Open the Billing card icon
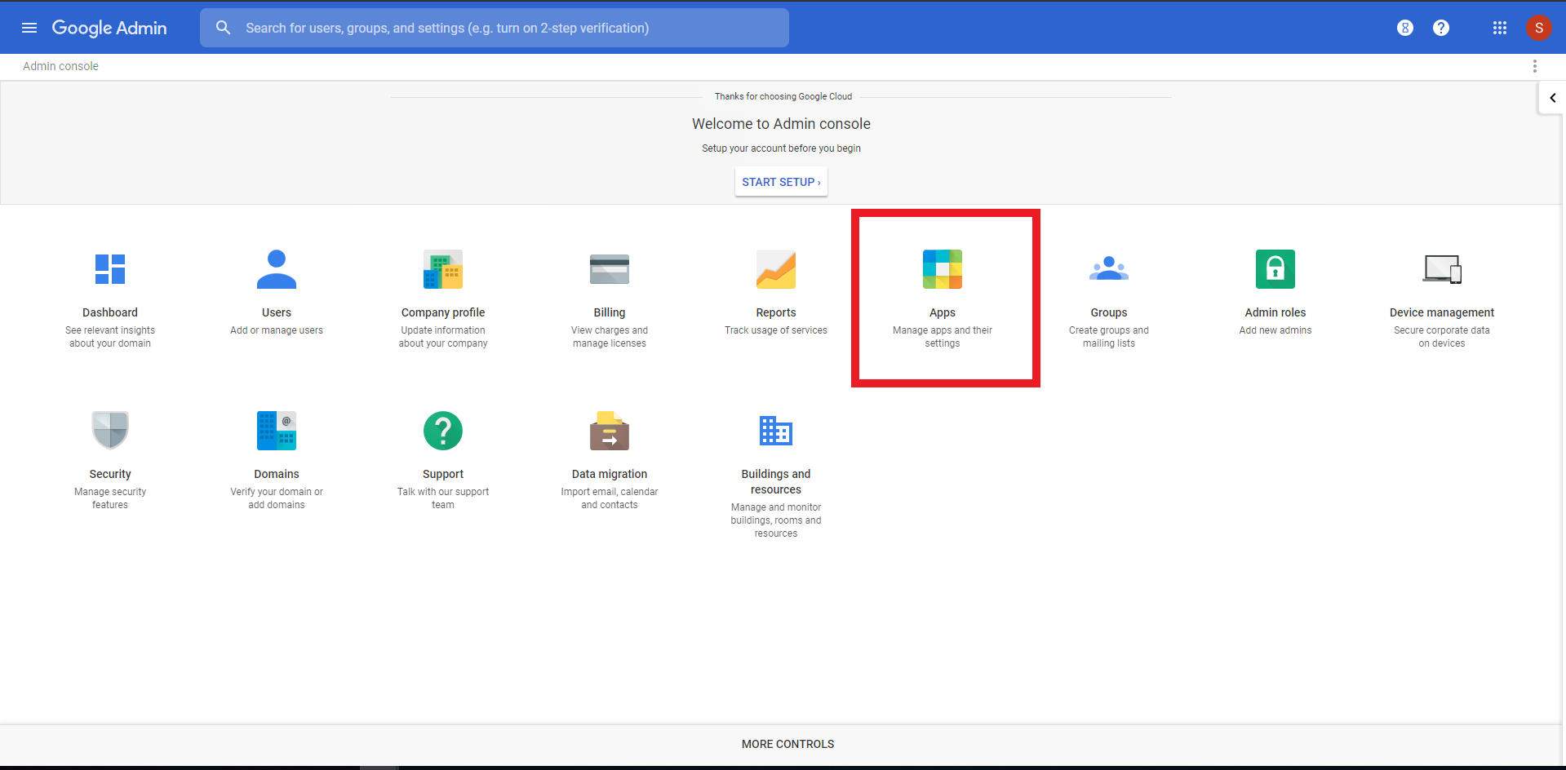 pyautogui.click(x=610, y=269)
